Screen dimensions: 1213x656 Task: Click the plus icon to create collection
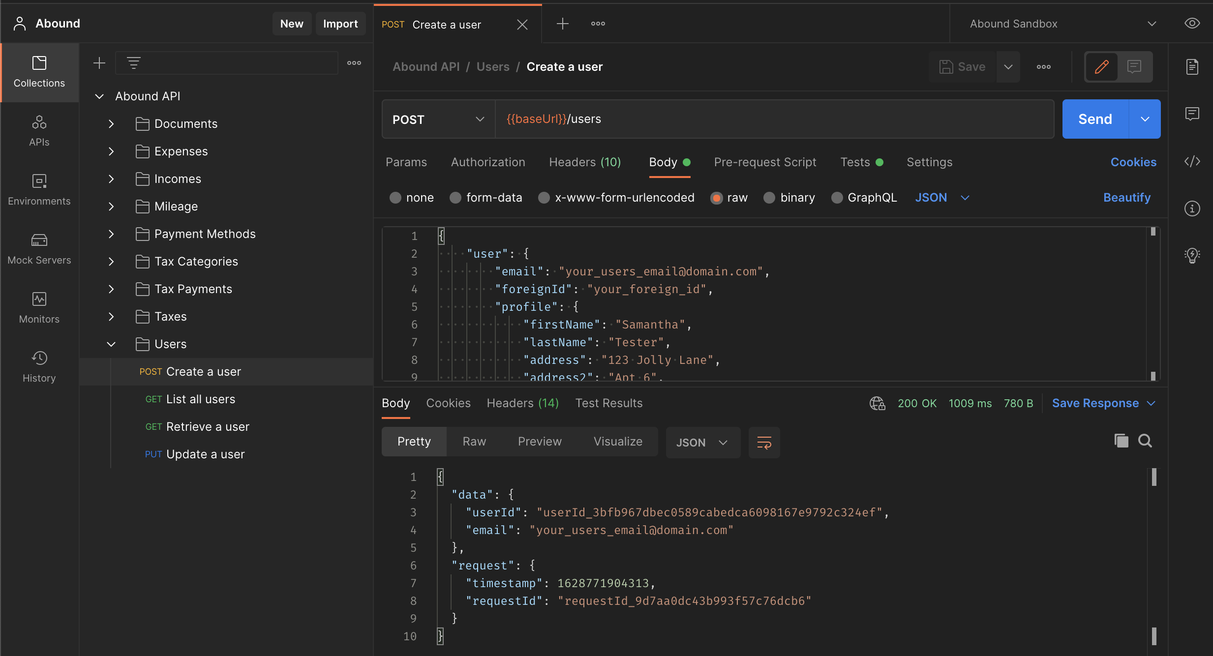click(99, 63)
